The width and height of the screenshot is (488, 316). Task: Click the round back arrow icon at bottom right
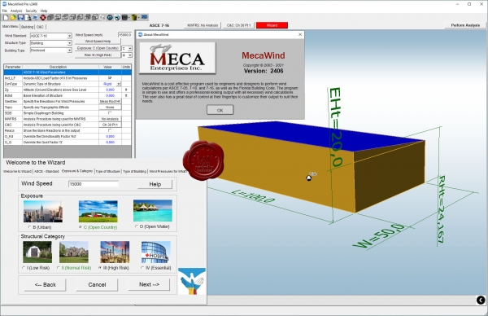click(481, 300)
